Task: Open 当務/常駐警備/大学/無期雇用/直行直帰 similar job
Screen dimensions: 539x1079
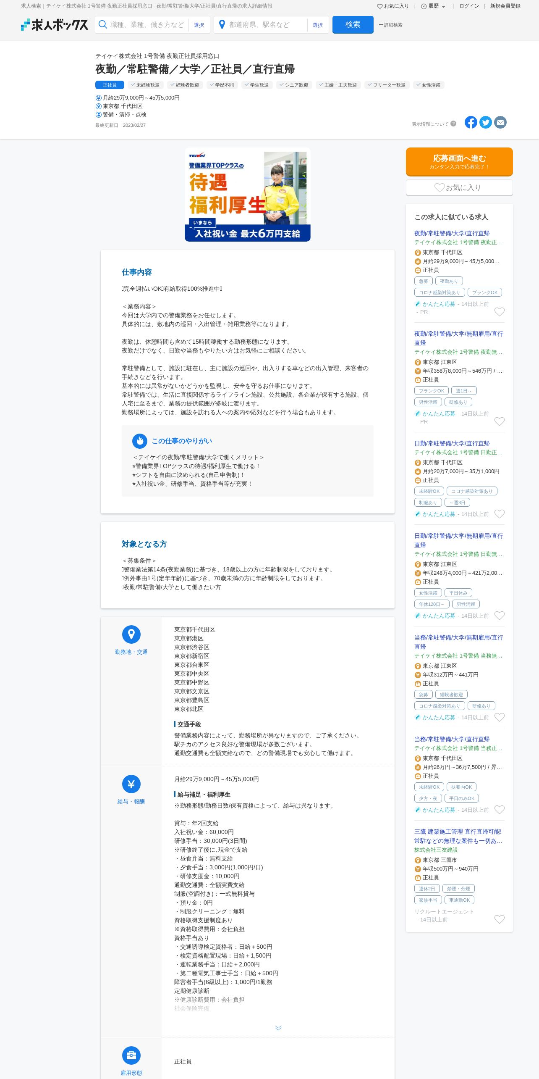Action: tap(458, 642)
